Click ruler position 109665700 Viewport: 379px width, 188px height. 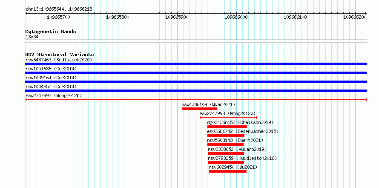point(58,17)
